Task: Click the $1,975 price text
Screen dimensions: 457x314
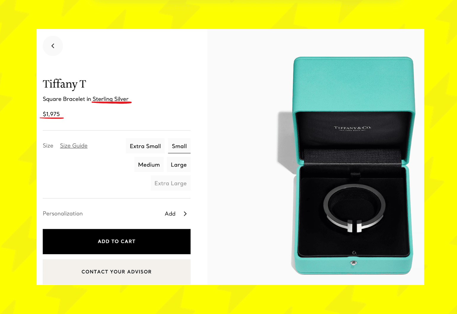Action: pos(51,114)
